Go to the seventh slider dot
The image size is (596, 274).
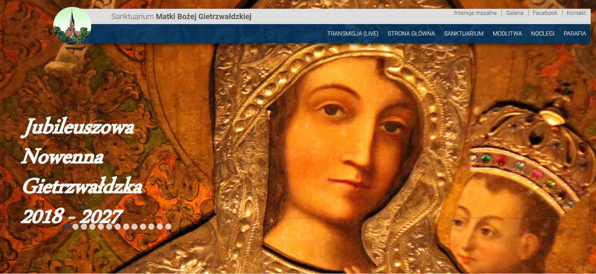click(x=118, y=227)
